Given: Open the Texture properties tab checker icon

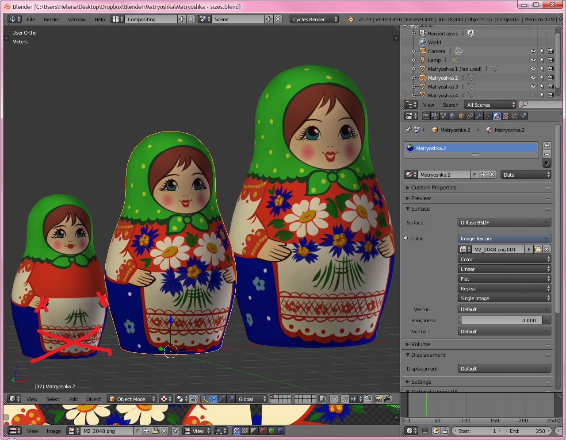Looking at the screenshot, I should click(x=505, y=116).
